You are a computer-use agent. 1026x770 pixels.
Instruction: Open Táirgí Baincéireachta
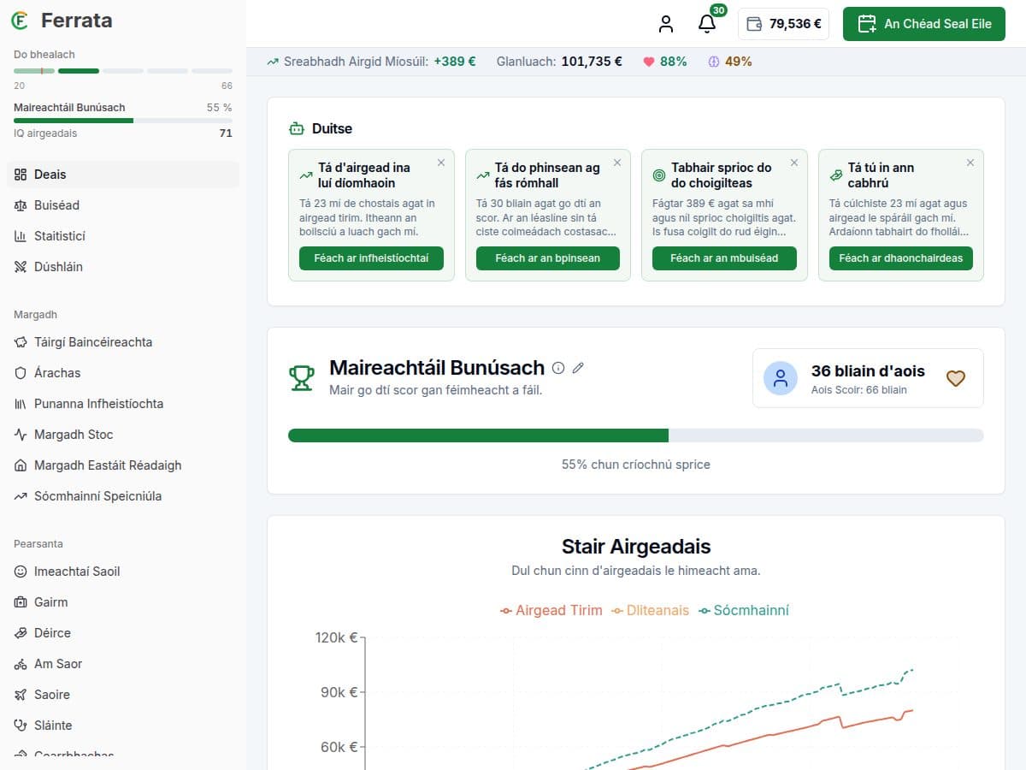(123, 342)
